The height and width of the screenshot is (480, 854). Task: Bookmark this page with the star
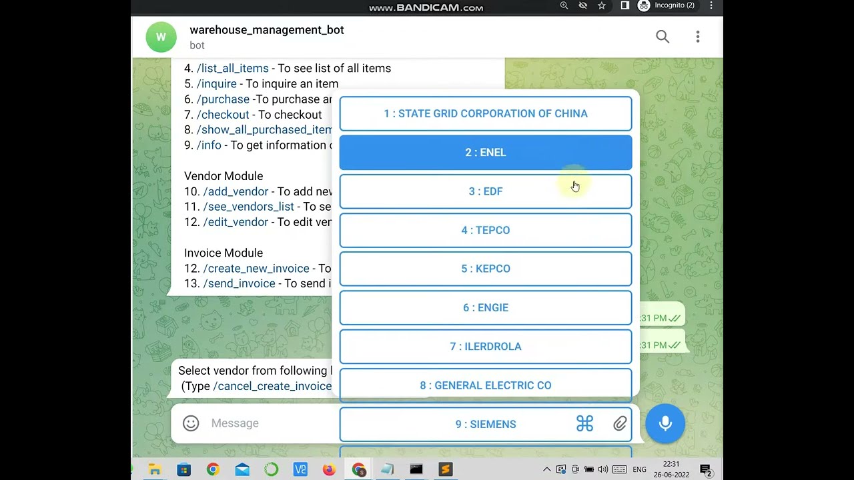tap(602, 6)
